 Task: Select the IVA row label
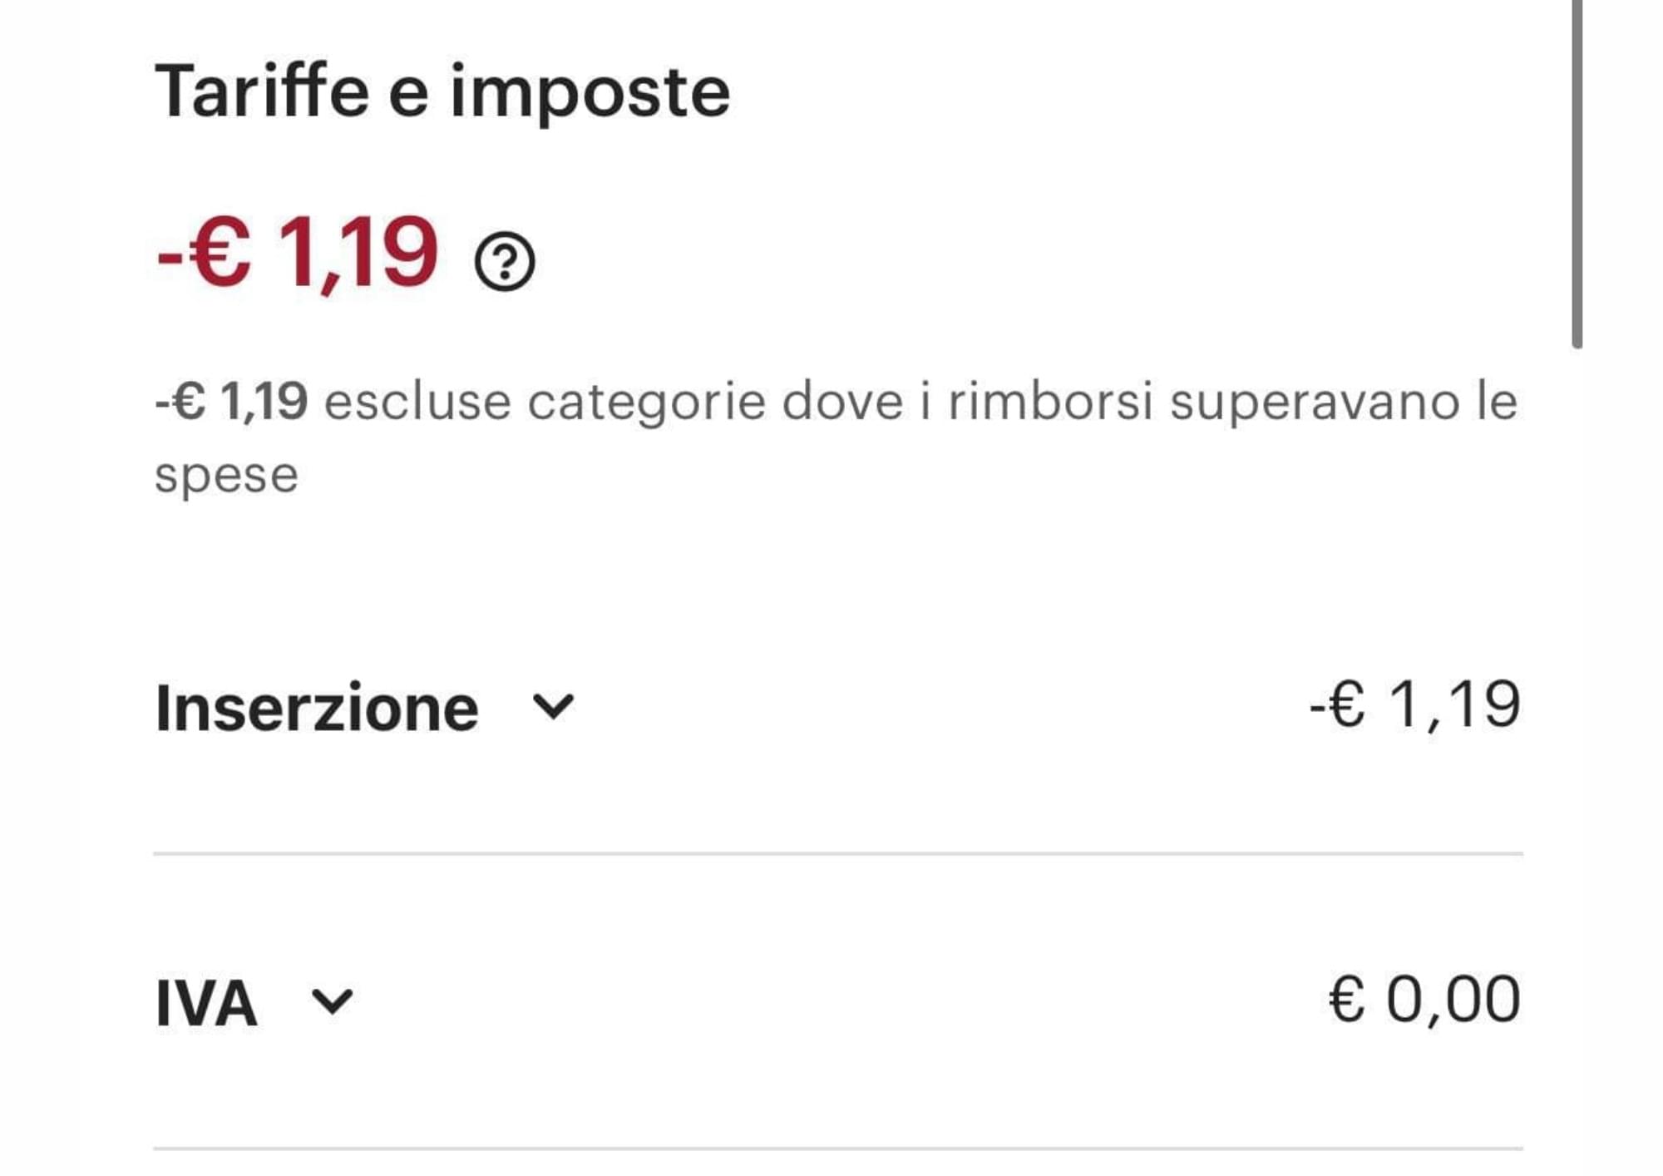[206, 1004]
